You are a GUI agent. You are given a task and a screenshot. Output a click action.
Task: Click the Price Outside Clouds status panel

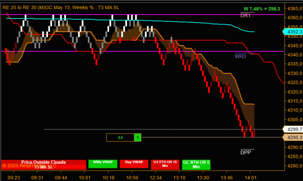[44, 165]
